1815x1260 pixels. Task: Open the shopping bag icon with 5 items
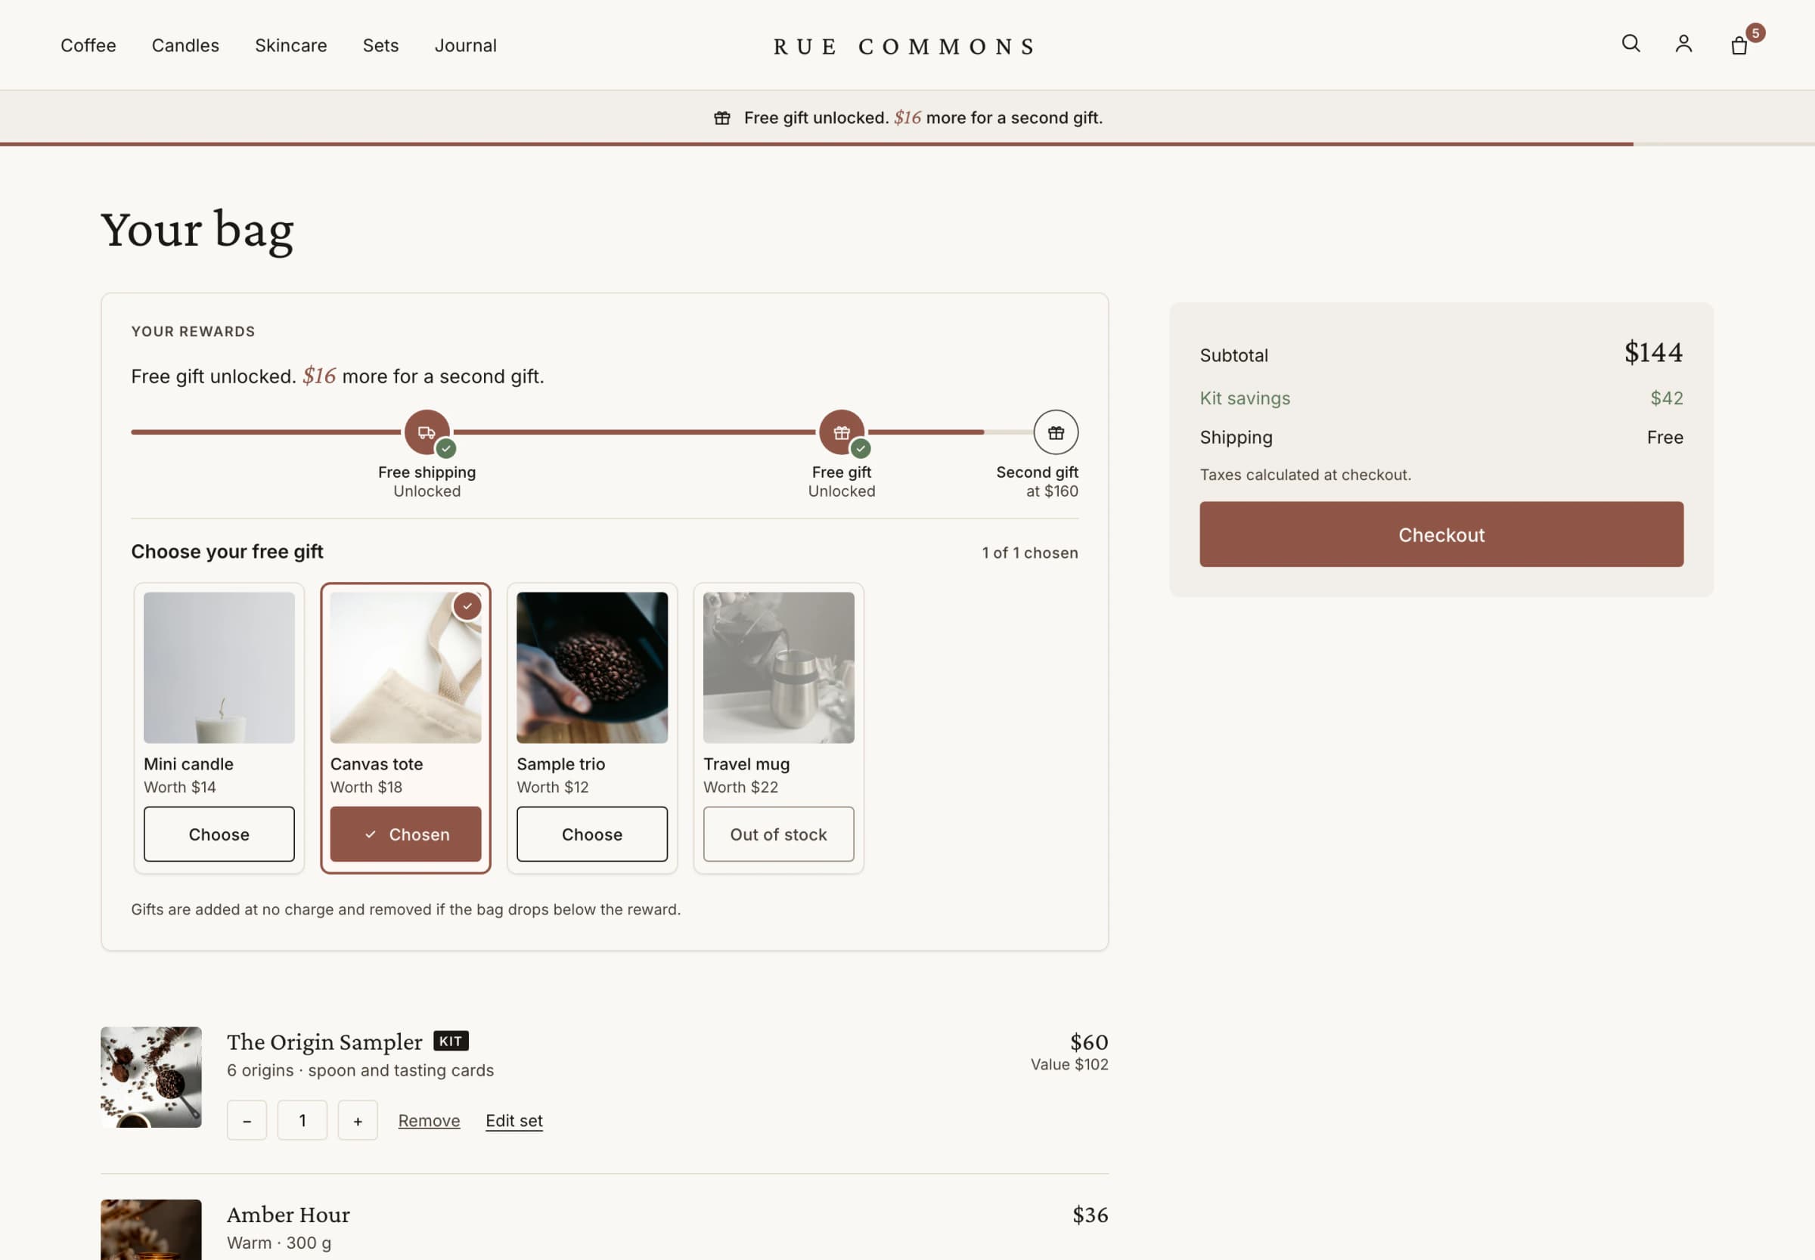click(1739, 46)
